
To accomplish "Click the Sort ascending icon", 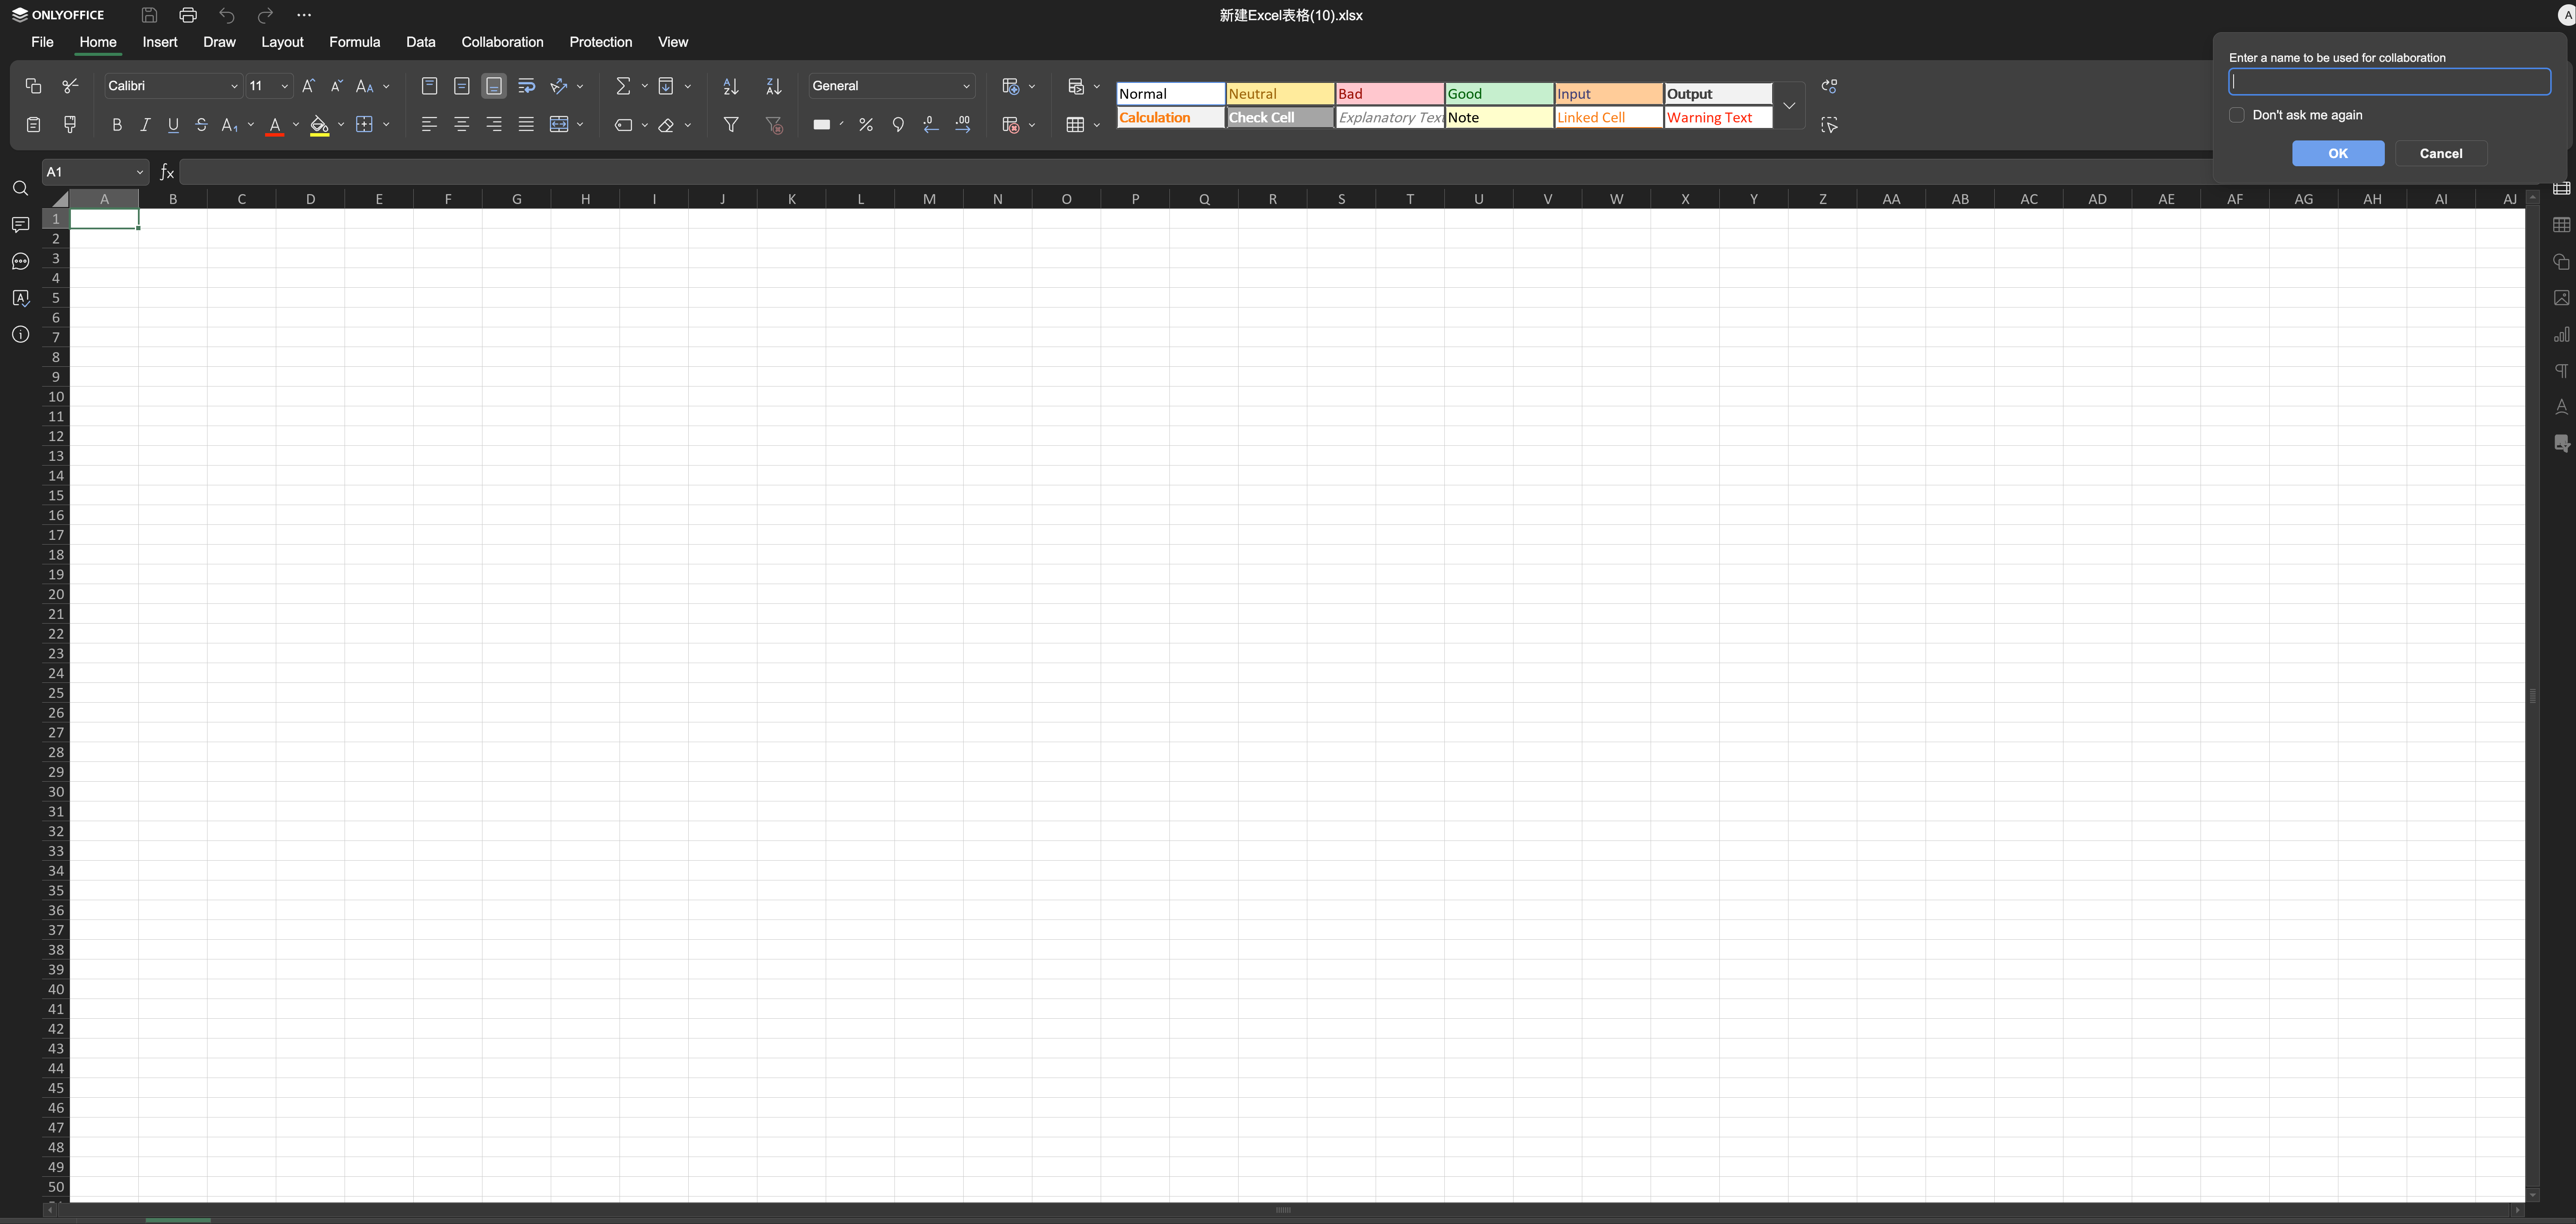I will 731,86.
